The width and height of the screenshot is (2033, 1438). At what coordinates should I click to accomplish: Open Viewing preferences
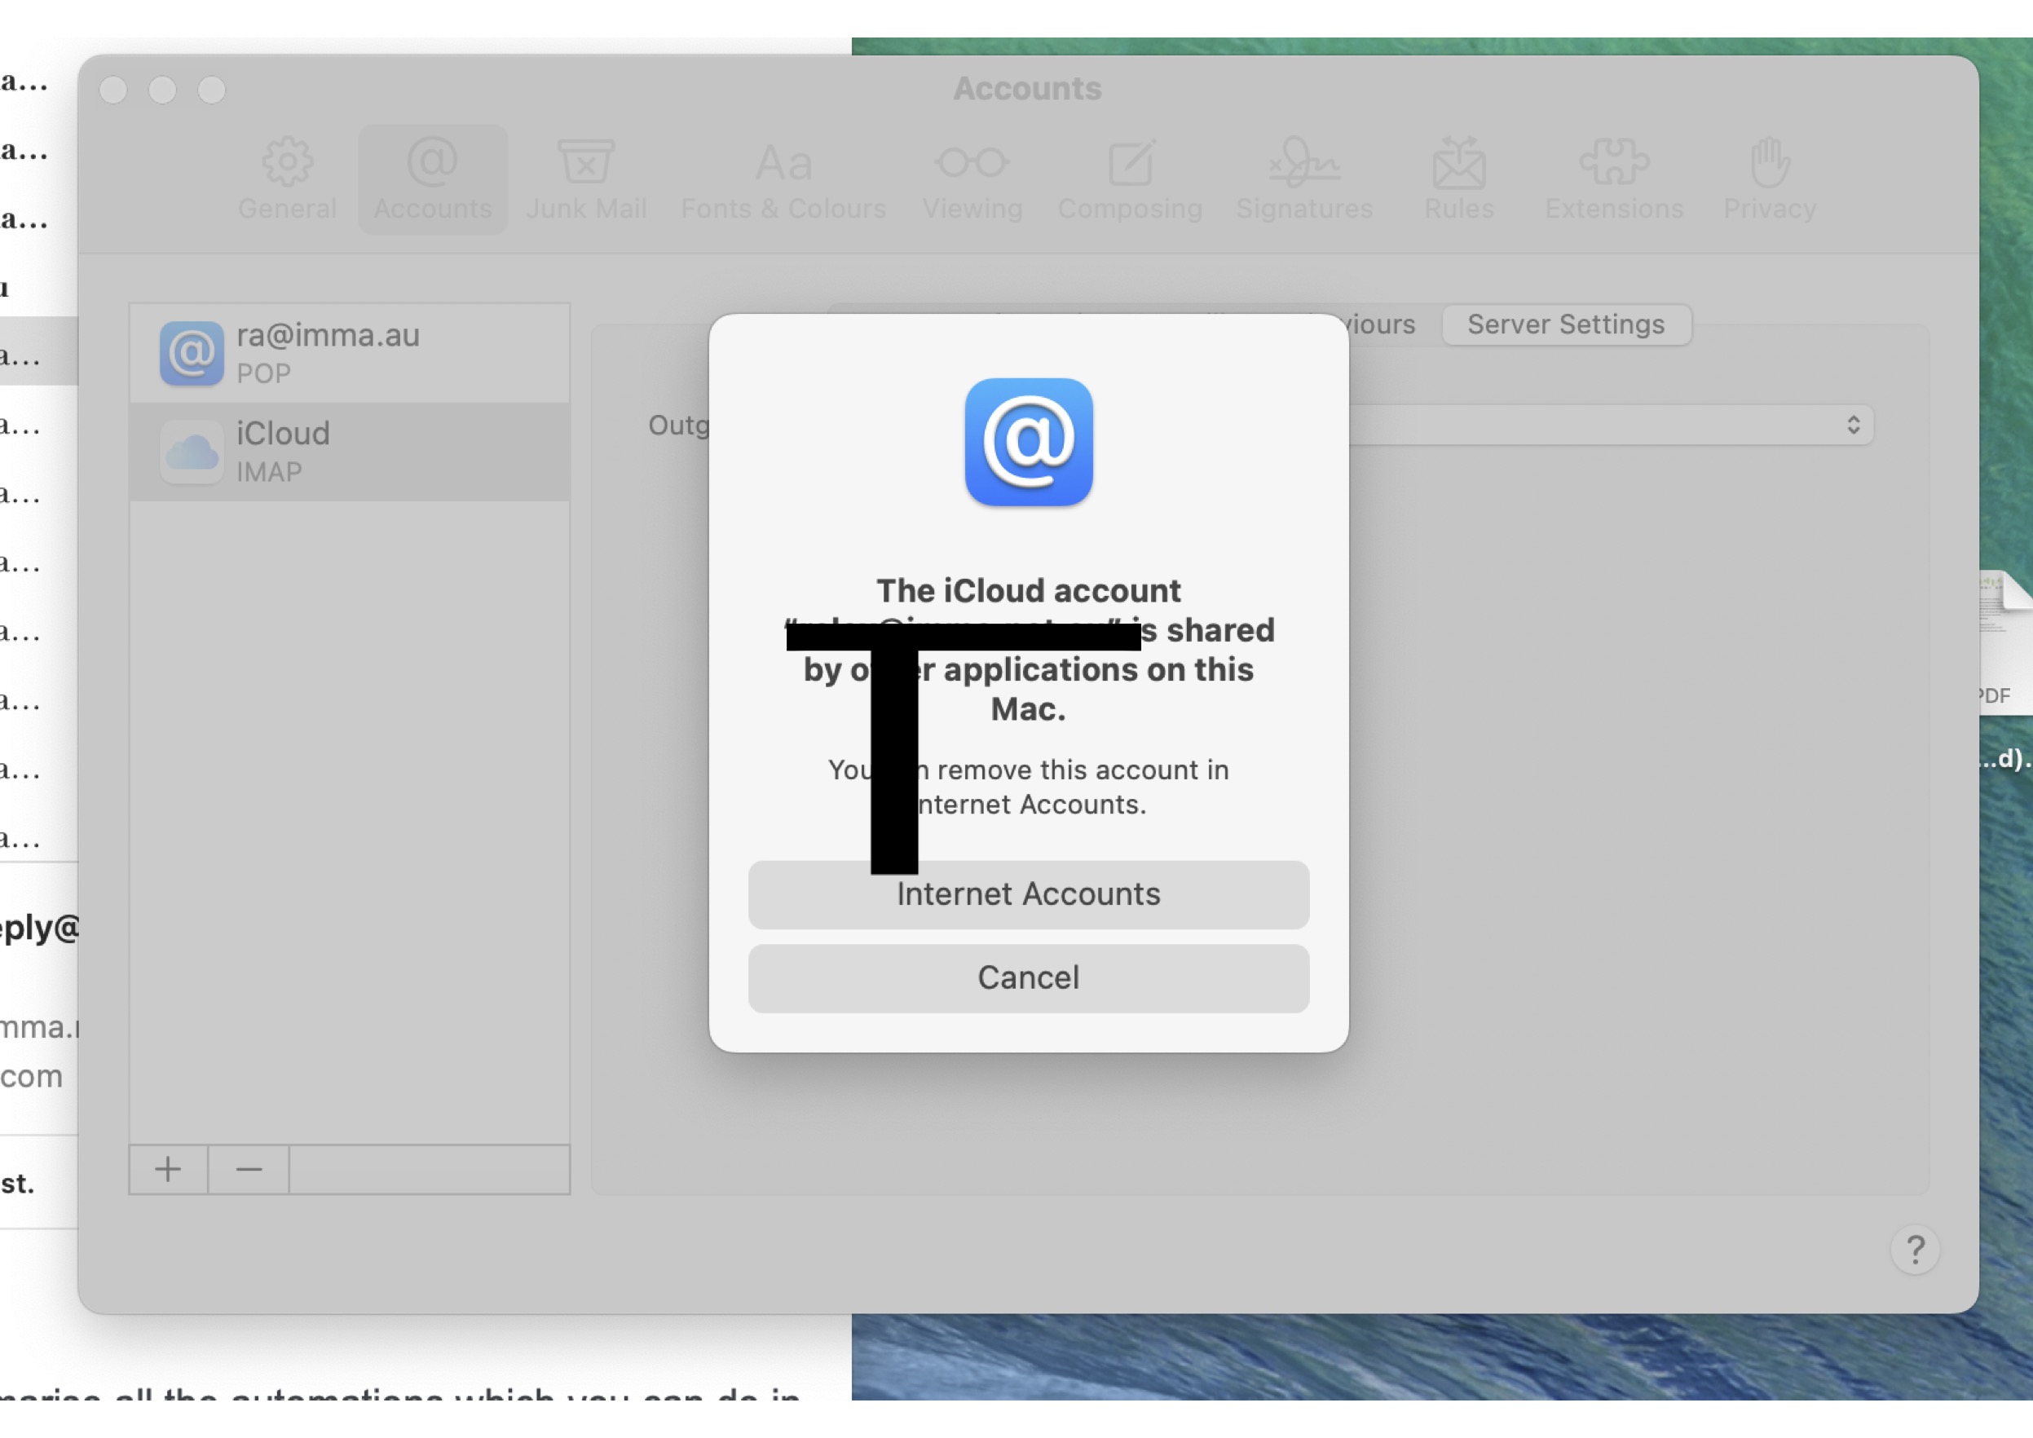point(972,176)
